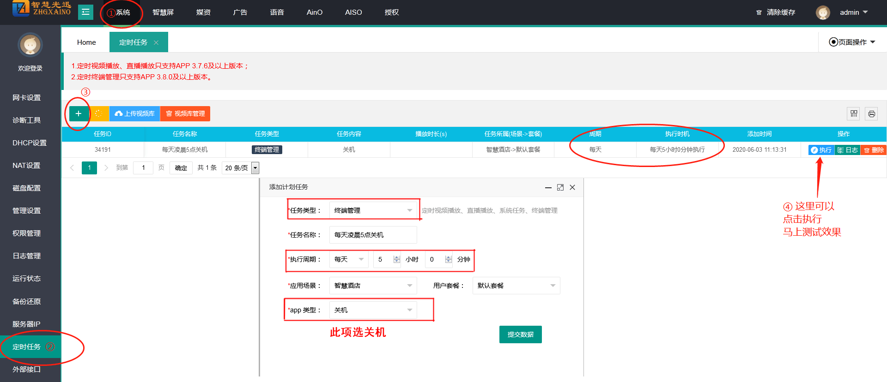Screen dimensions: 887x382
Task: Click the 任务名称 text input field
Action: (x=373, y=235)
